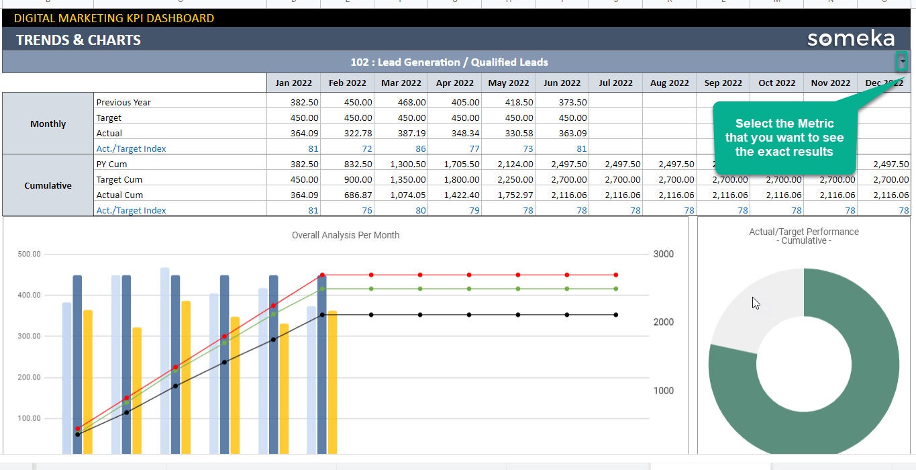Click spreadsheet column header K
Image resolution: width=916 pixels, height=470 pixels.
670,3
